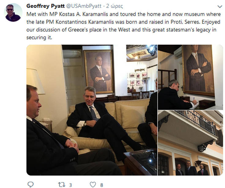Open Geoffrey Pyatt's profile avatar

pos(13,13)
